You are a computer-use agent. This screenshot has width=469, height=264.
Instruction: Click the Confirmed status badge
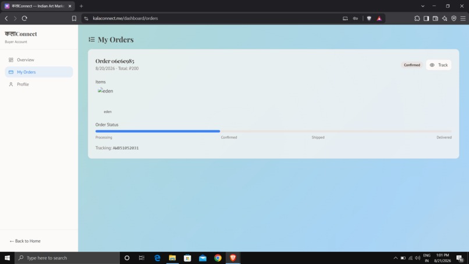click(x=412, y=65)
